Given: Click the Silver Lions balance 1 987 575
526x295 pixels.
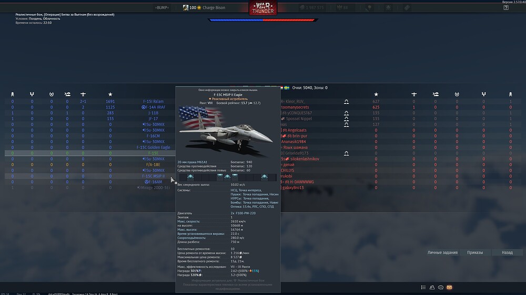Looking at the screenshot, I should pyautogui.click(x=311, y=7).
